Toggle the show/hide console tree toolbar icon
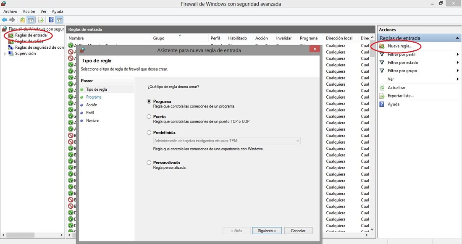 30,20
